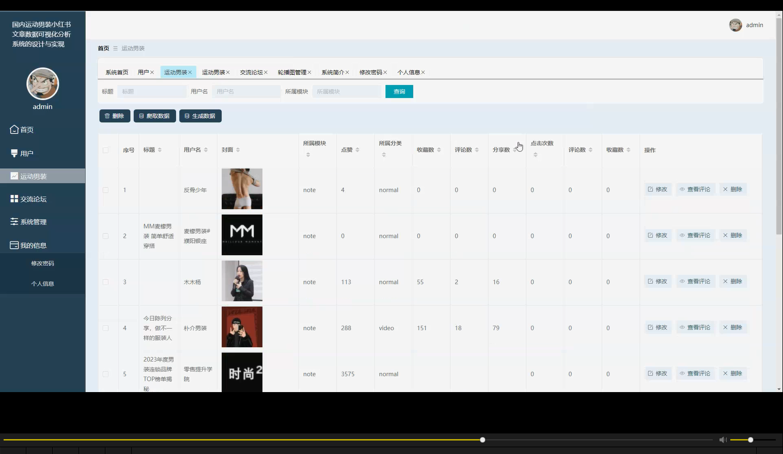
Task: Switch to the 交流论坛 tab
Action: click(x=251, y=72)
